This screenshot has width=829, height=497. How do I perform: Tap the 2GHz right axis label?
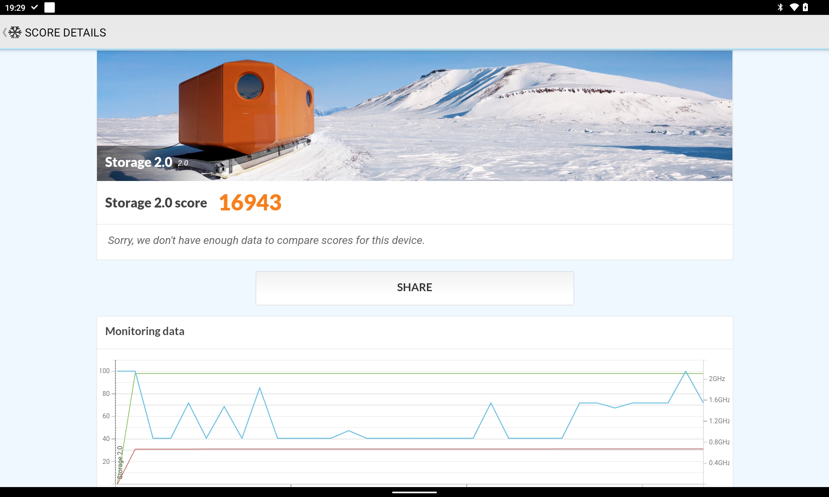(x=717, y=379)
